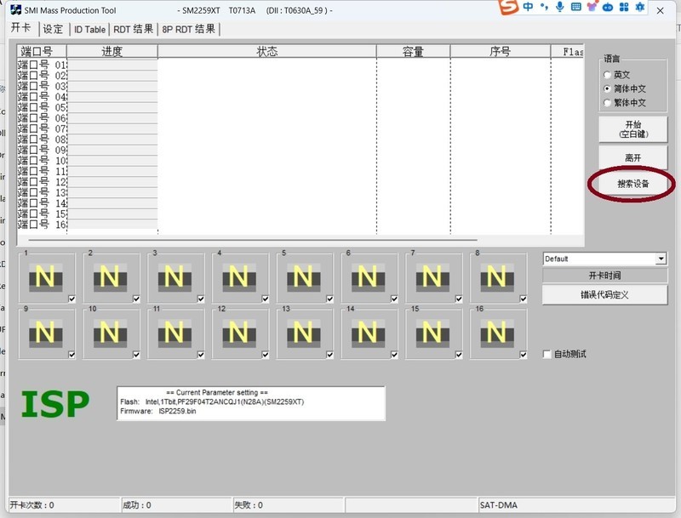The height and width of the screenshot is (518, 681).
Task: Click the 容量 column header
Action: 413,51
